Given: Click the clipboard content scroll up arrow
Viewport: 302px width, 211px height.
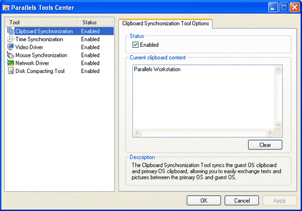Looking at the screenshot, I should [278, 69].
